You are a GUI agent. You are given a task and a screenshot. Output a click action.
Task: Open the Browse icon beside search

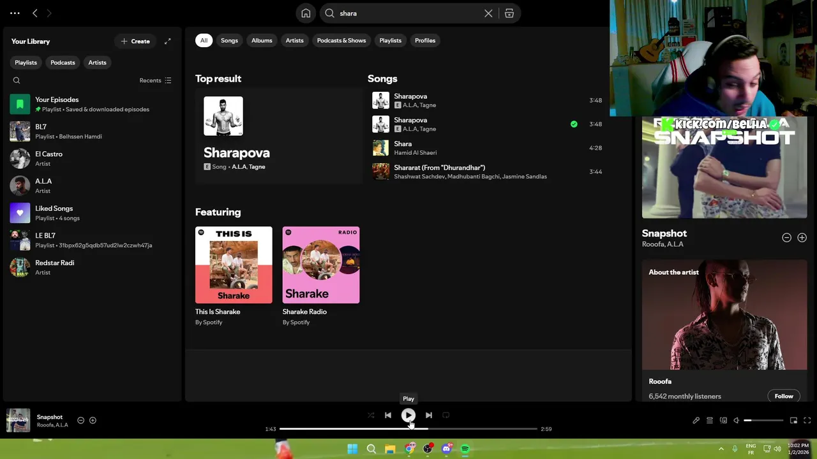[509, 13]
